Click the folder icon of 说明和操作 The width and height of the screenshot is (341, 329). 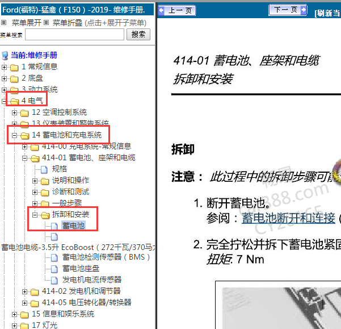[45, 181]
